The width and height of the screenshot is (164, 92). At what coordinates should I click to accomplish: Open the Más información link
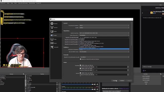click(125, 89)
